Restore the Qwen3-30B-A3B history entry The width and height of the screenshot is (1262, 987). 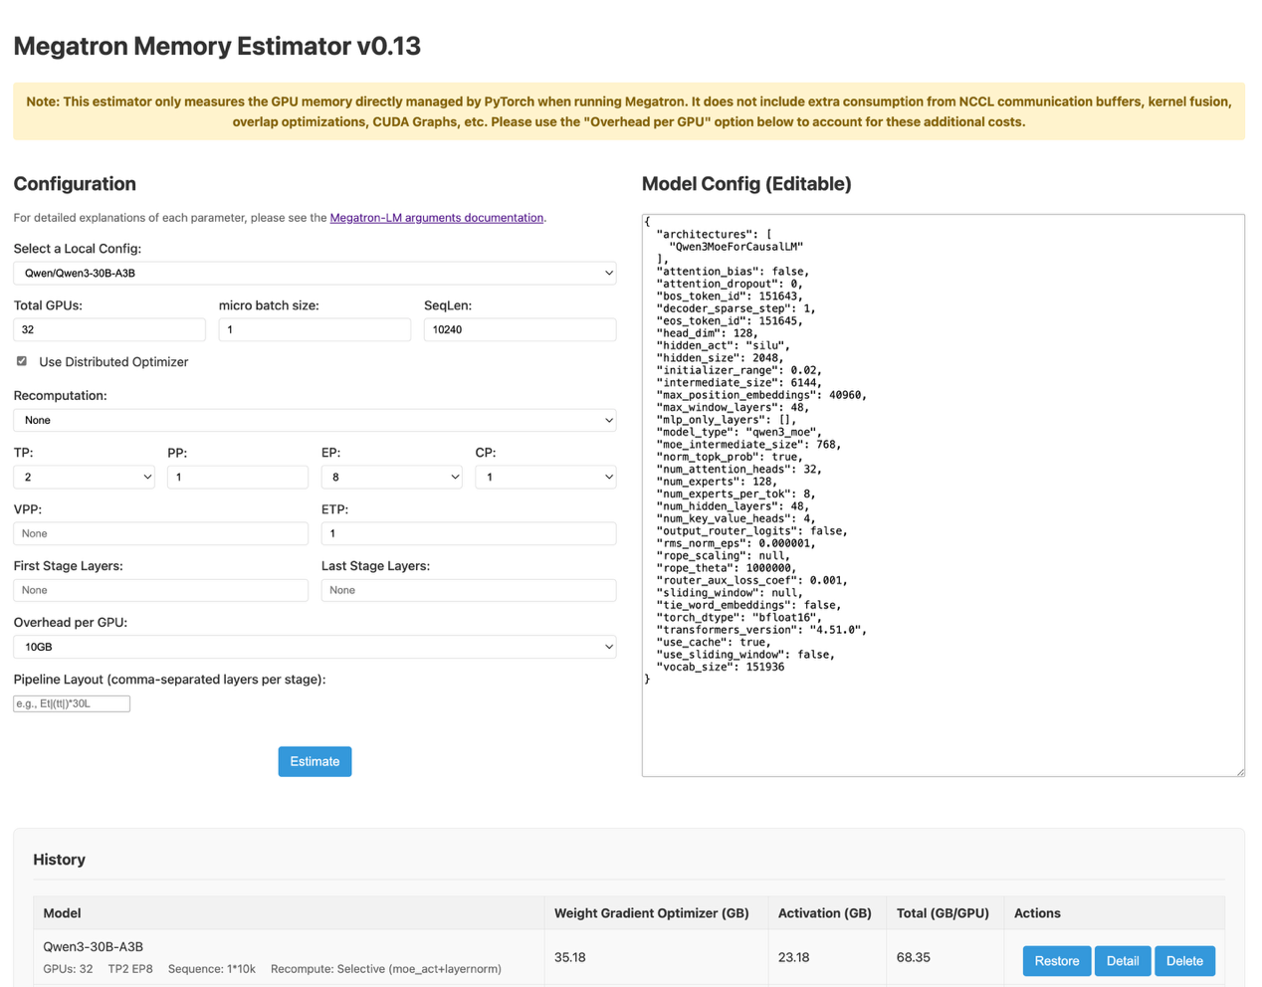1057,961
